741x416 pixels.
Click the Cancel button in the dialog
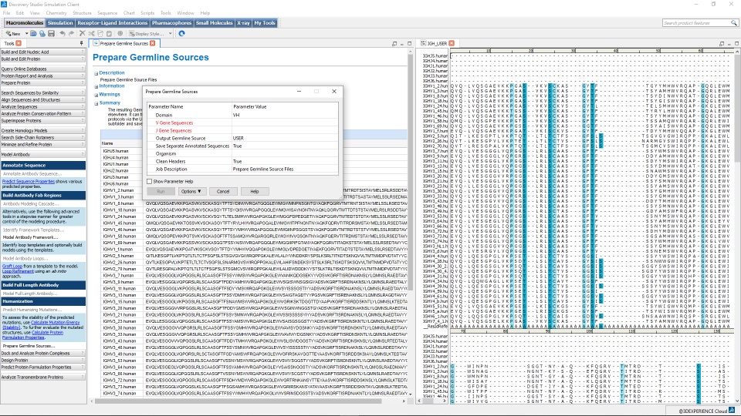223,192
